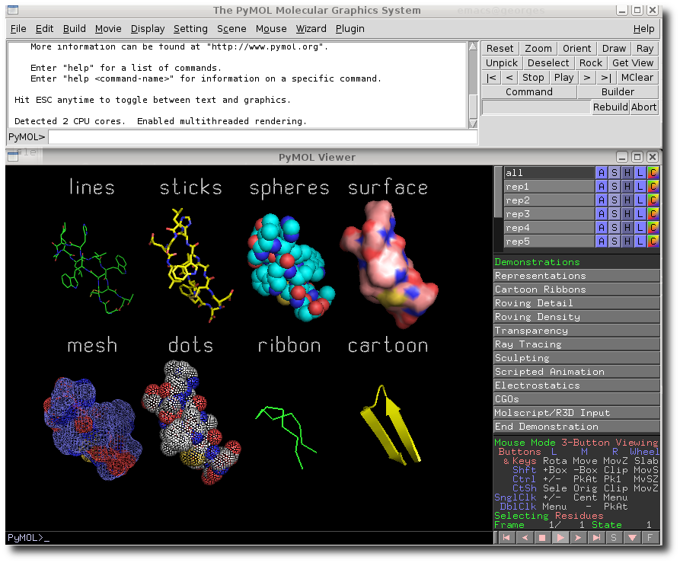The image size is (680, 563).
Task: Open the Action menu for rep1
Action: 602,187
